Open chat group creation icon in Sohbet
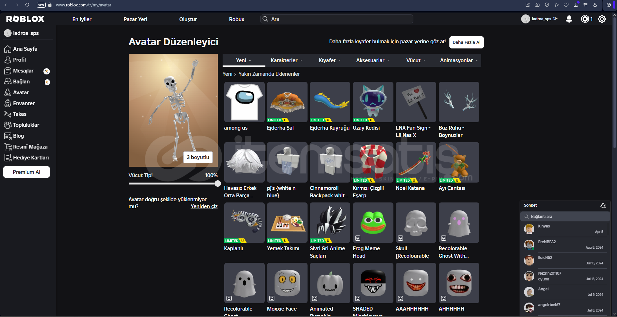 tap(603, 205)
